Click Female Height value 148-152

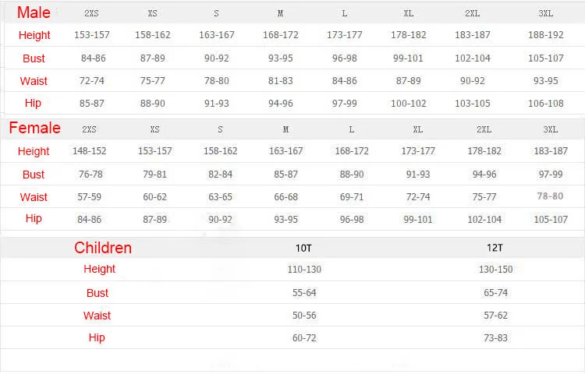tap(89, 151)
